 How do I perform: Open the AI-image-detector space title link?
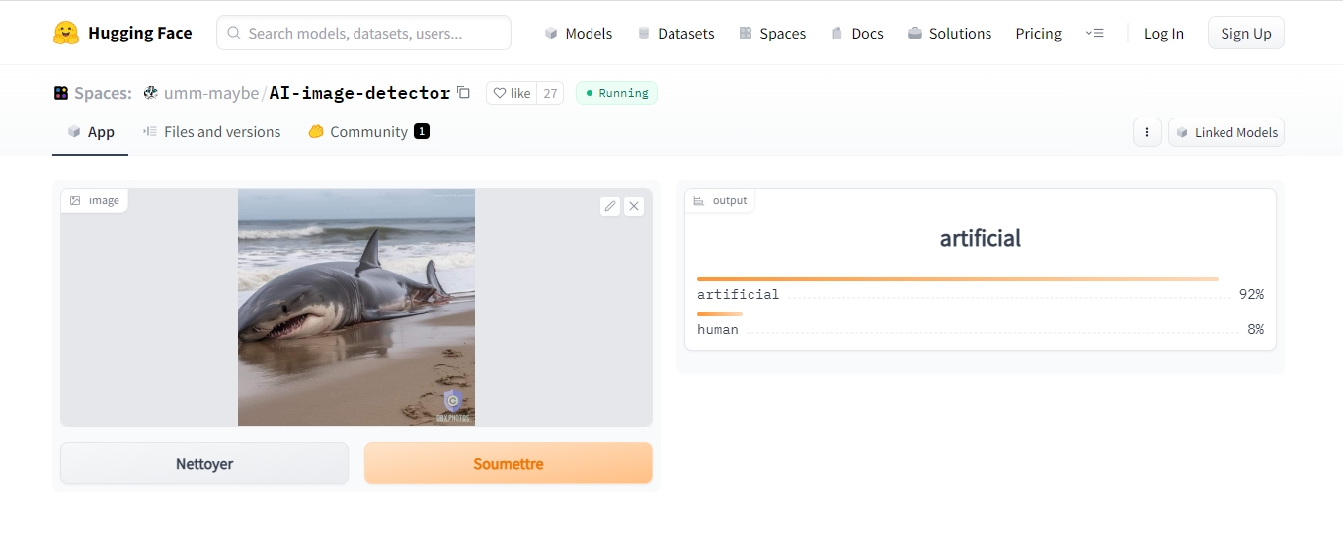[359, 93]
